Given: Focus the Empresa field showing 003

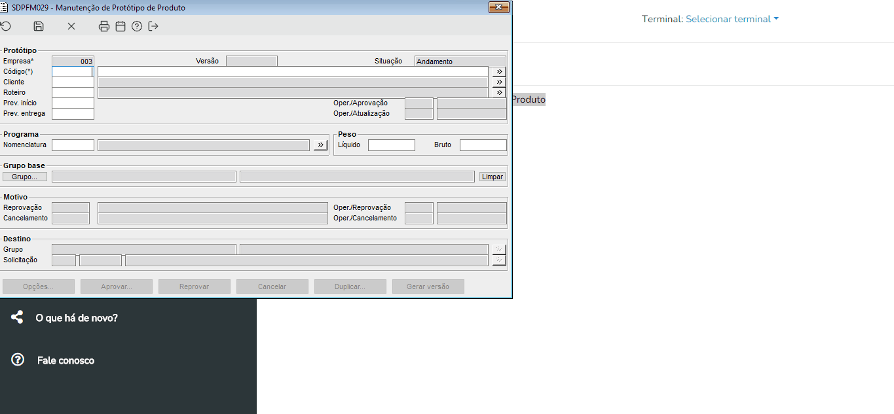Looking at the screenshot, I should (x=73, y=61).
